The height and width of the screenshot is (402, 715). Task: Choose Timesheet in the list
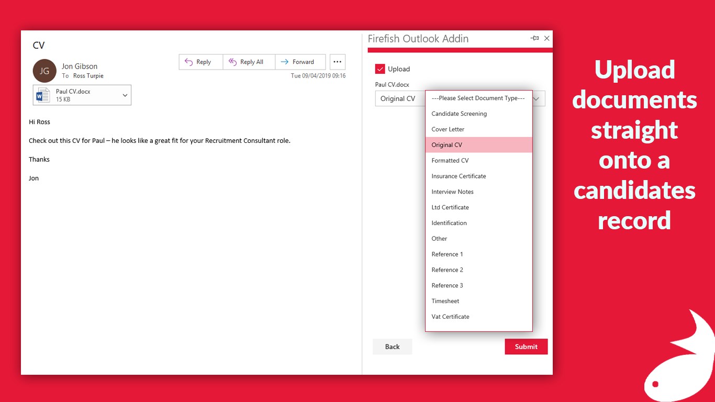tap(479, 301)
